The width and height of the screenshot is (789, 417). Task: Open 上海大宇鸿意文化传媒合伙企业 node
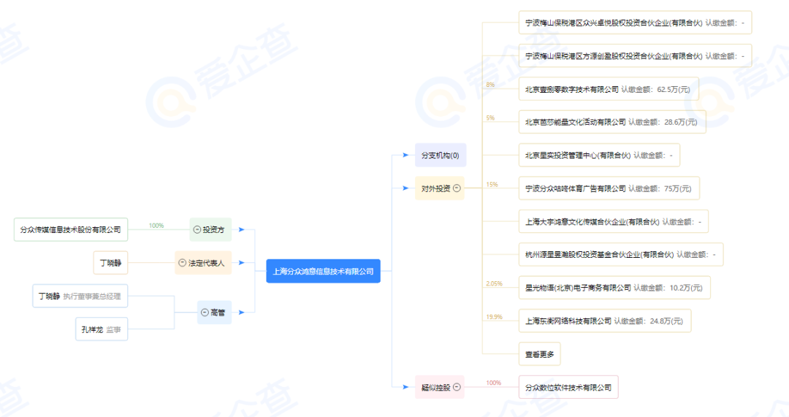click(x=614, y=221)
